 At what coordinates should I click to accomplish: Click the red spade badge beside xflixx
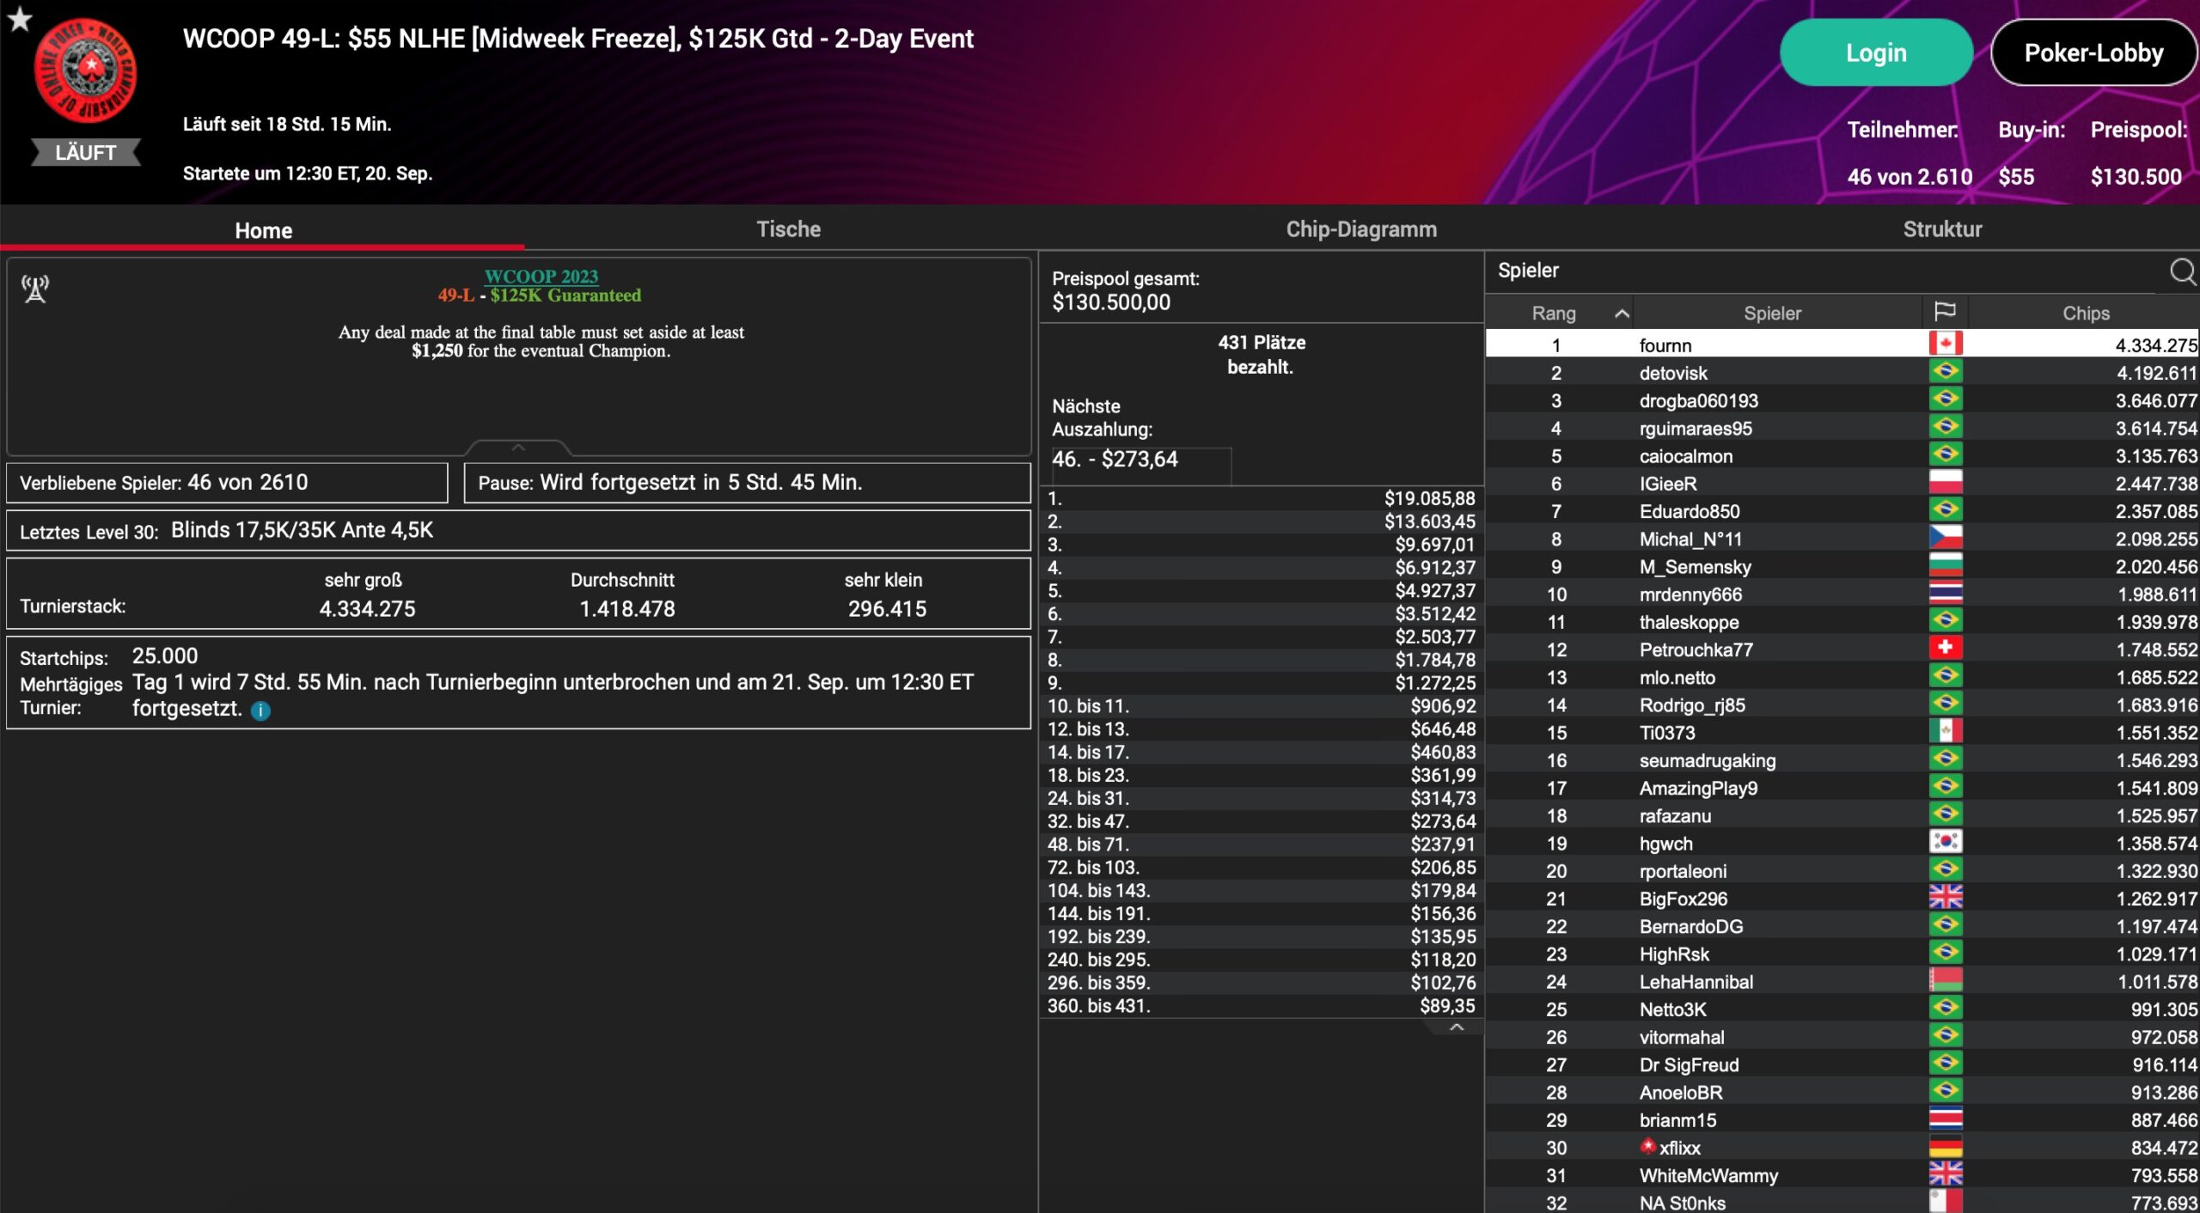pyautogui.click(x=1647, y=1146)
